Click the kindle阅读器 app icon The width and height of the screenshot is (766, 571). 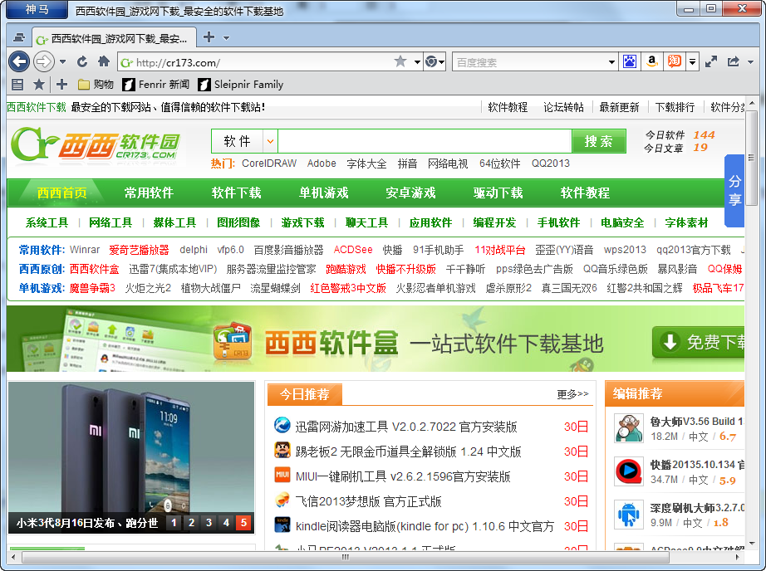click(282, 525)
